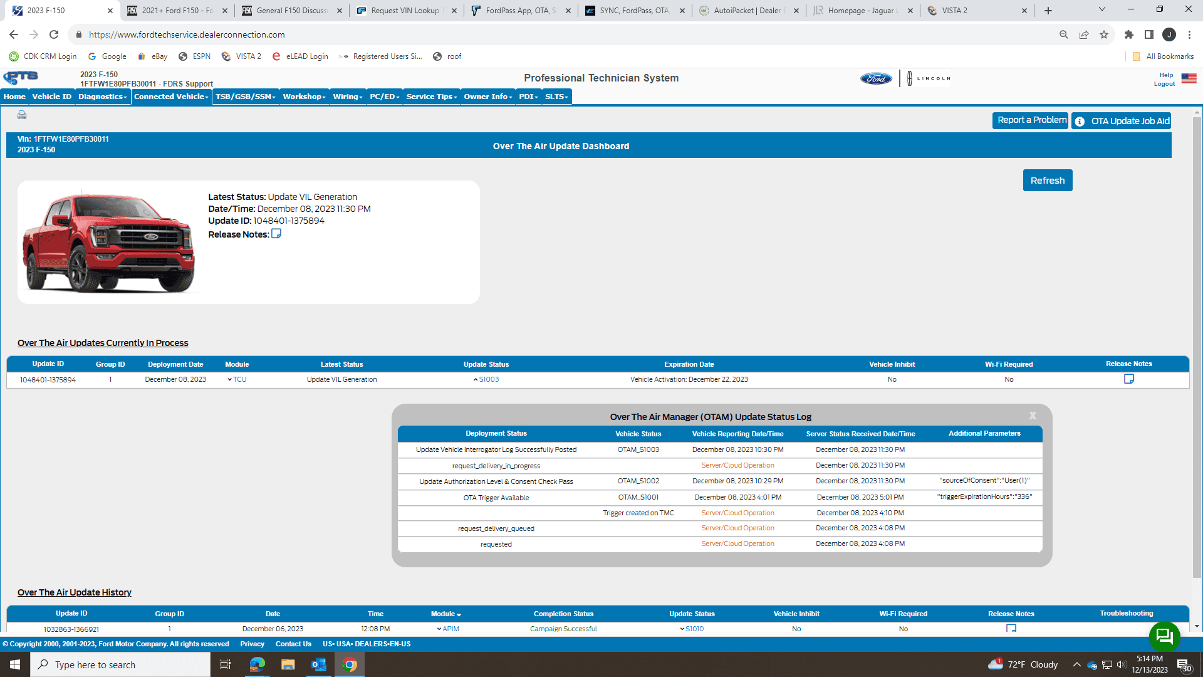1203x677 pixels.
Task: Click the Refresh button
Action: tap(1047, 181)
